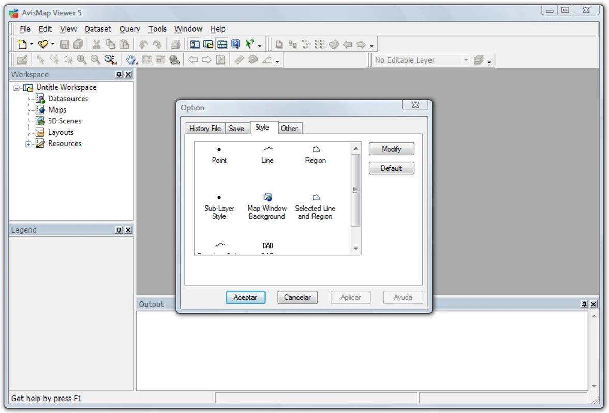Click the measure area polygon icon
The height and width of the screenshot is (413, 609).
(x=253, y=60)
